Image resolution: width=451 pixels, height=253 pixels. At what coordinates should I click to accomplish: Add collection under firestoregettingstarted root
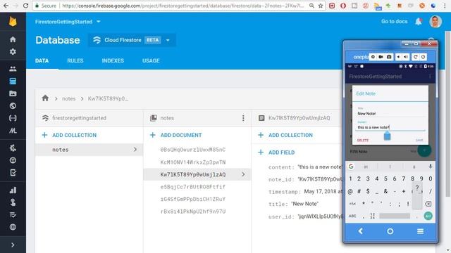coord(69,135)
